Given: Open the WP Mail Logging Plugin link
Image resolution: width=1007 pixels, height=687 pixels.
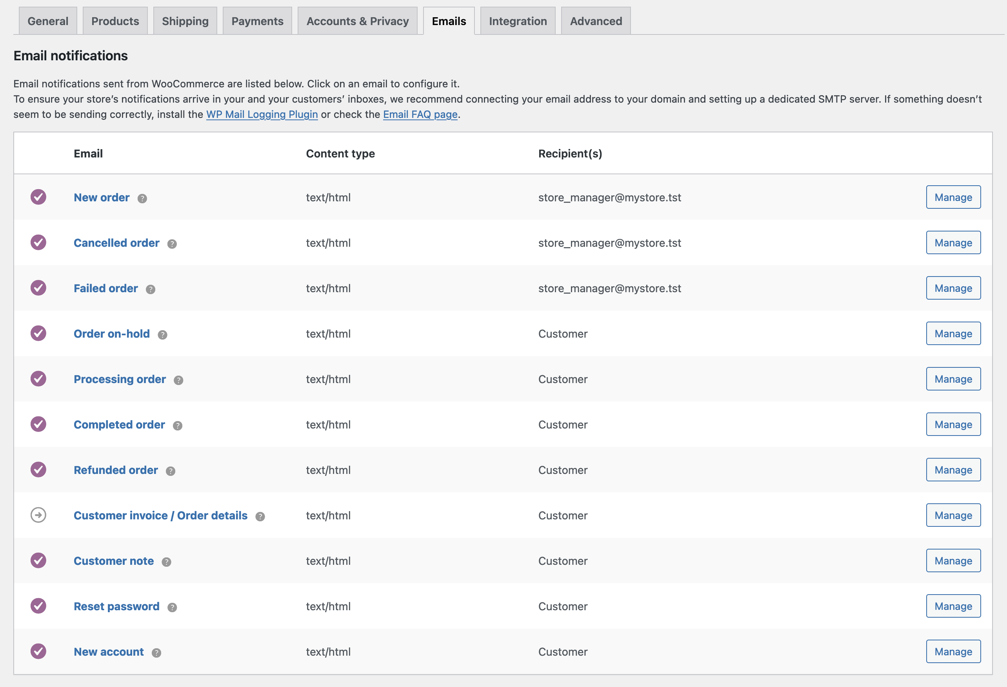Looking at the screenshot, I should 262,114.
